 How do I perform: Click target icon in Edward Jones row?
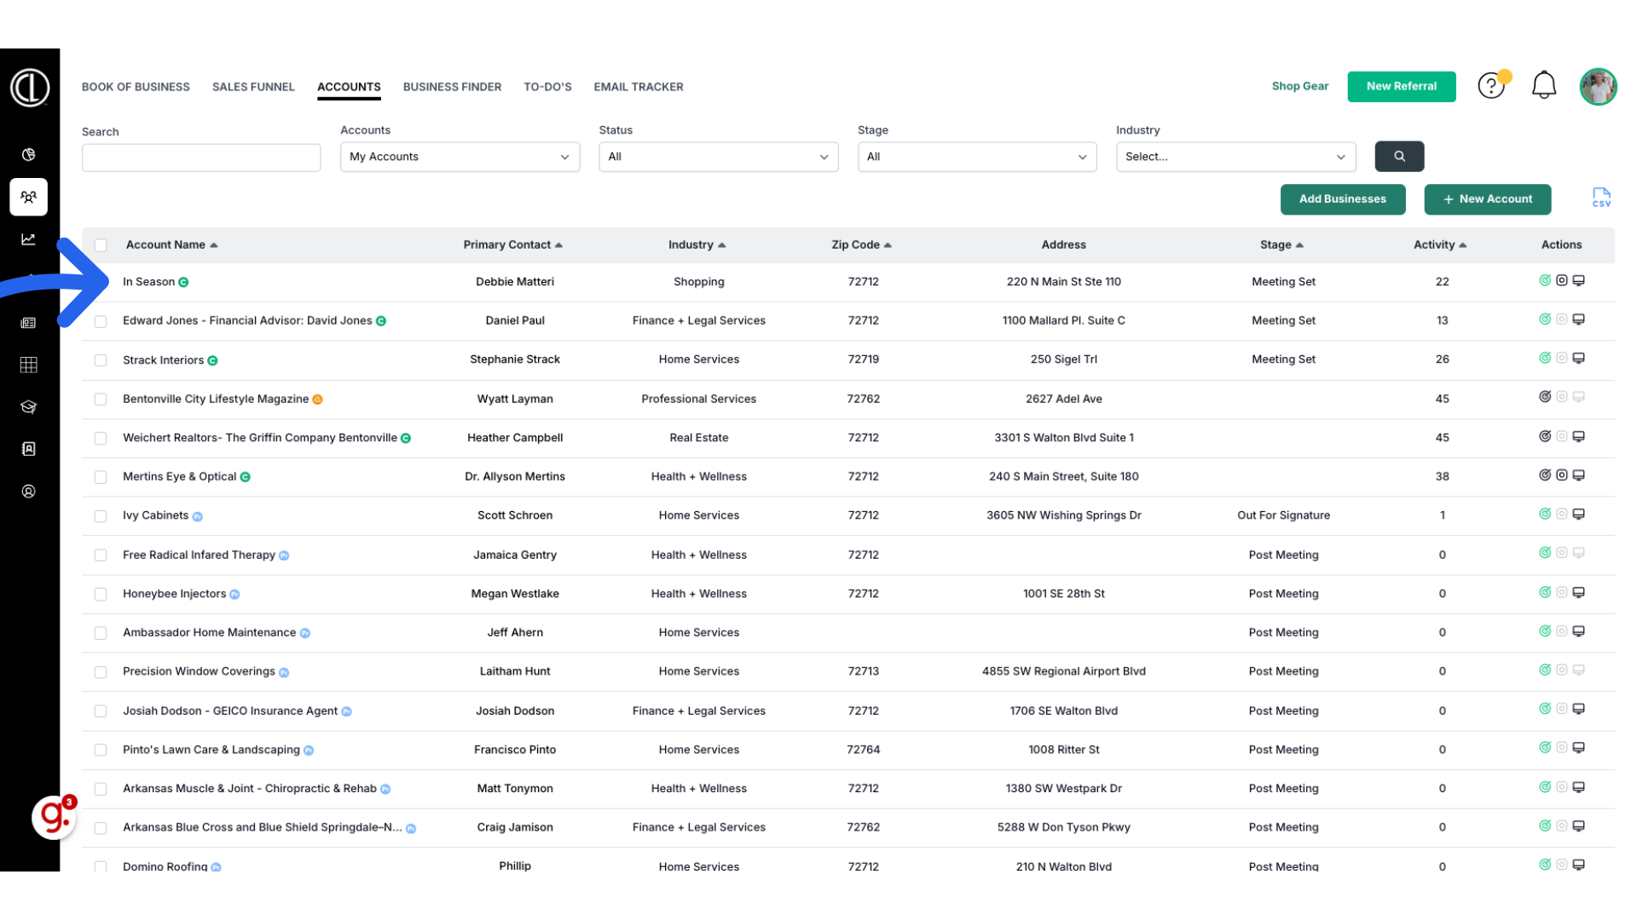(1545, 319)
